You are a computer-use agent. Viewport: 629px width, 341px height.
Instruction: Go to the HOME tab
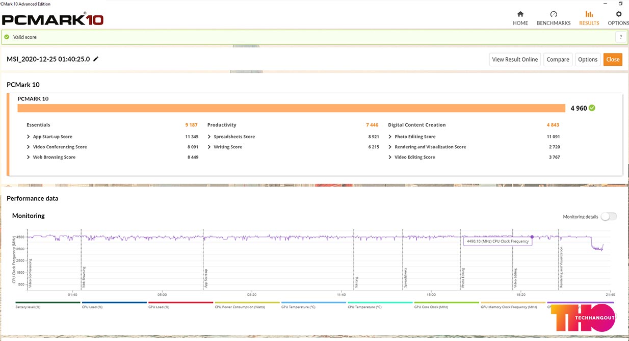(520, 18)
